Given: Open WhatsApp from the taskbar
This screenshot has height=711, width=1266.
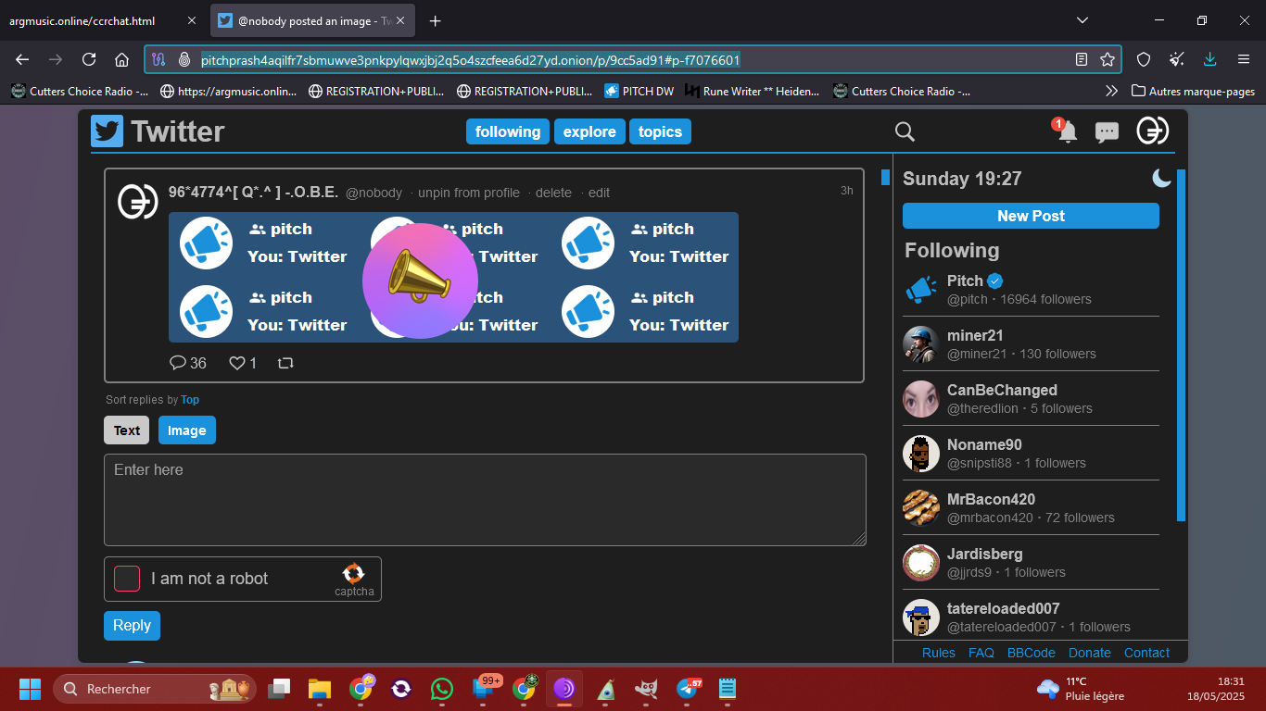Looking at the screenshot, I should 442,689.
